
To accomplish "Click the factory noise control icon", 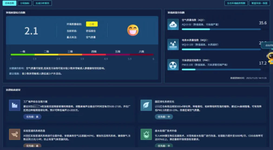I will [x=15, y=105].
